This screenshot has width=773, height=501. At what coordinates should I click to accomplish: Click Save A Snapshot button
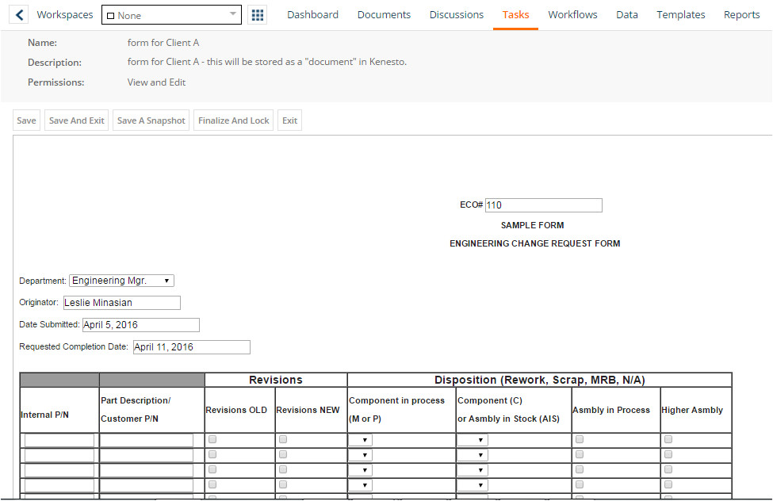151,120
